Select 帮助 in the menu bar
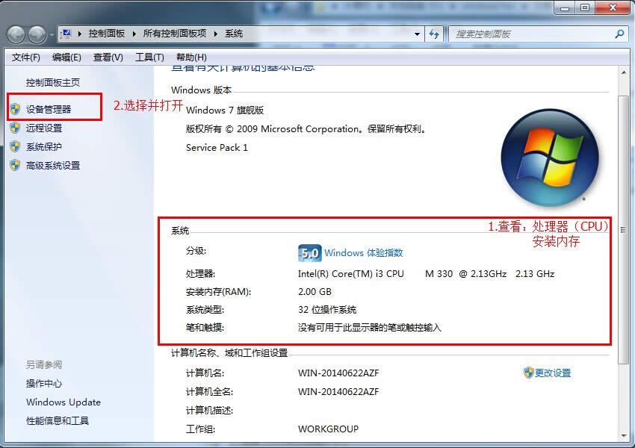The height and width of the screenshot is (448, 635). [188, 57]
